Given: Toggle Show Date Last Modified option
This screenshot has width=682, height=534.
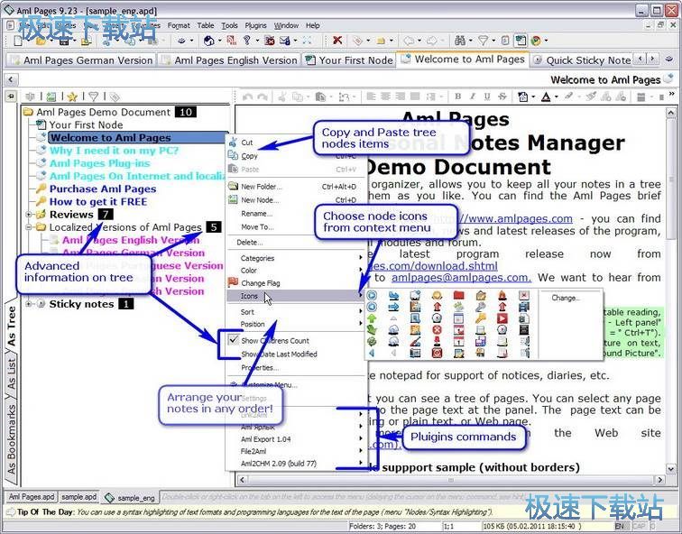Looking at the screenshot, I should [278, 354].
